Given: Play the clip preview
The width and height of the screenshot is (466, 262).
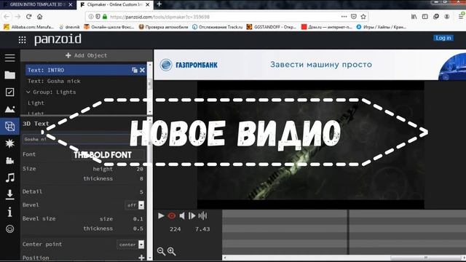Looking at the screenshot, I should [x=161, y=215].
